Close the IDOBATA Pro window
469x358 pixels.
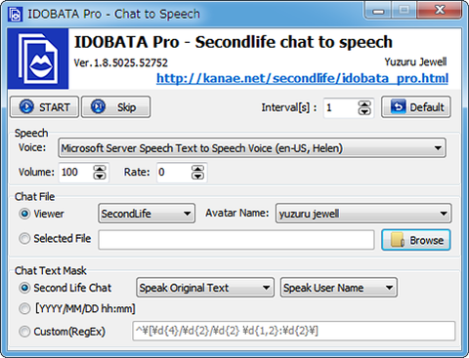(x=440, y=11)
